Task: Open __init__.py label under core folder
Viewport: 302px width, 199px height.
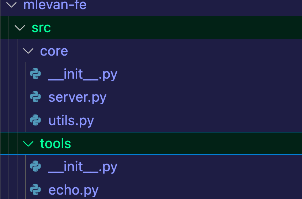Action: (x=83, y=74)
